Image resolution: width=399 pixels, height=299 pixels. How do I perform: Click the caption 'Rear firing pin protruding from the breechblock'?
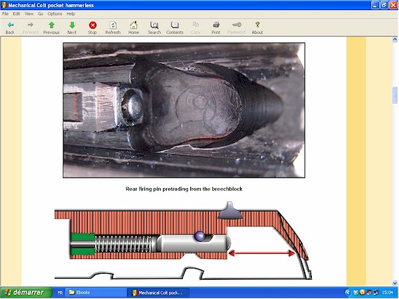click(x=184, y=189)
